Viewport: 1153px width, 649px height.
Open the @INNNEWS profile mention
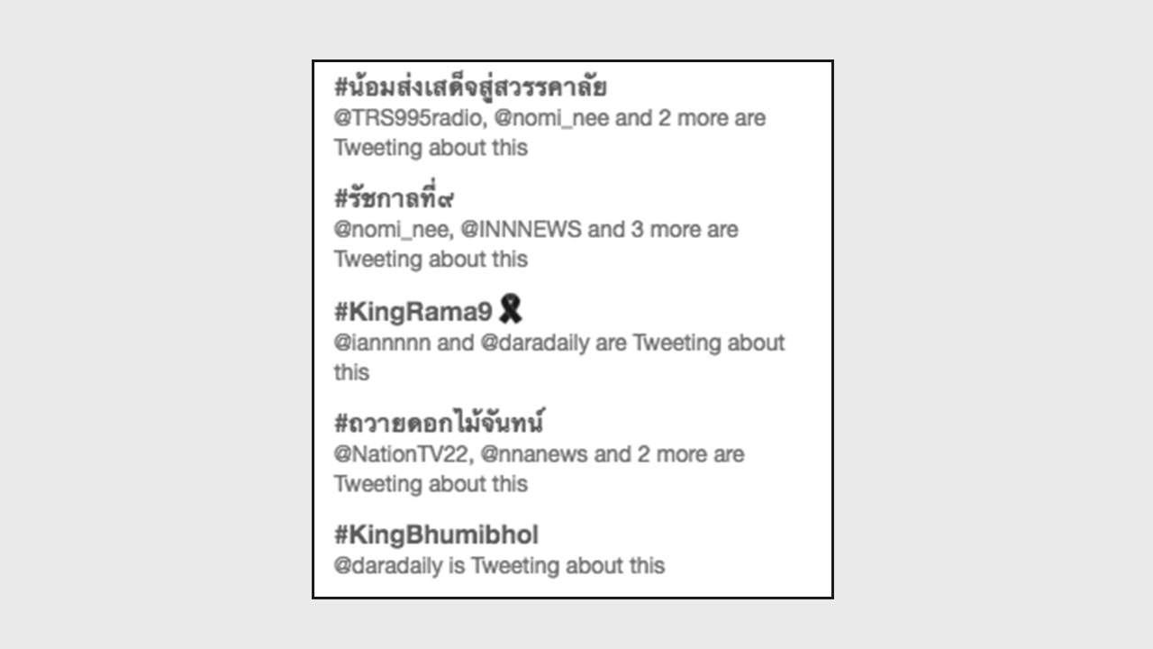point(521,230)
